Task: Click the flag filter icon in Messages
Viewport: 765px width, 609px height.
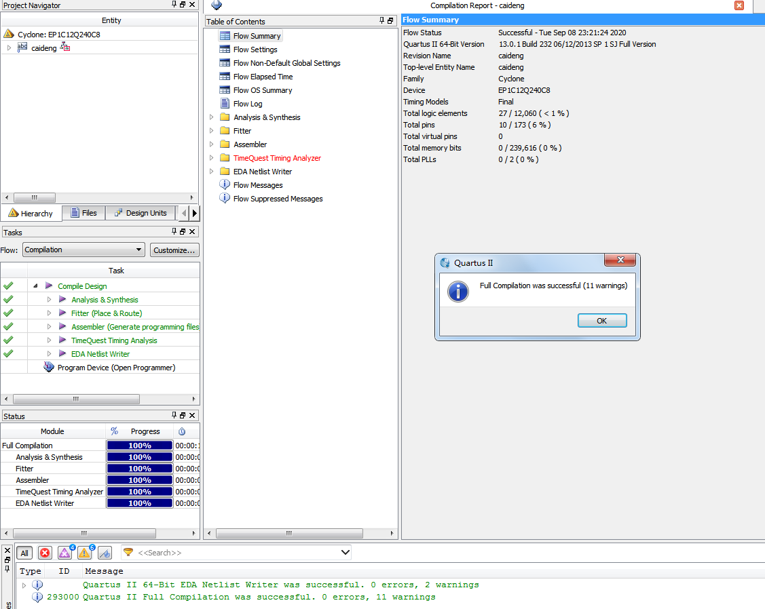Action: pos(105,553)
